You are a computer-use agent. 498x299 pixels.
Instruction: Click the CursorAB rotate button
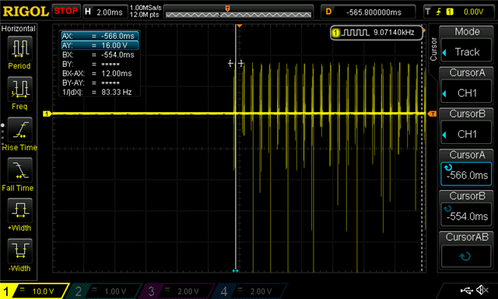click(x=466, y=256)
